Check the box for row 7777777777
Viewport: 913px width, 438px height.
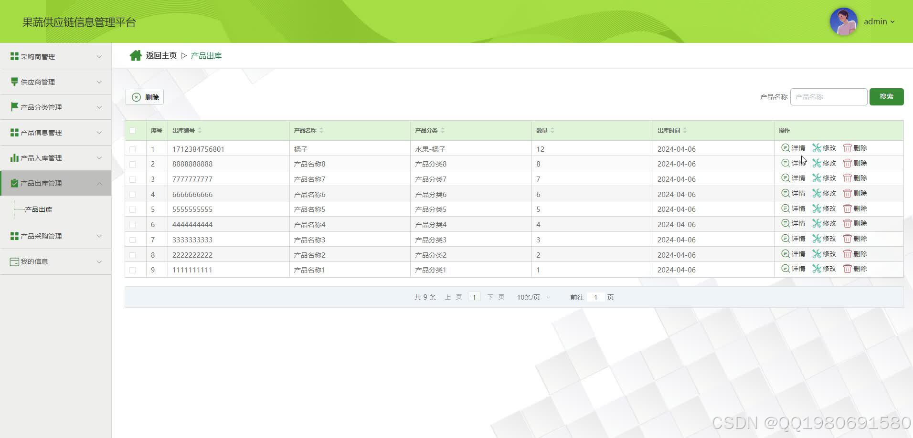133,179
